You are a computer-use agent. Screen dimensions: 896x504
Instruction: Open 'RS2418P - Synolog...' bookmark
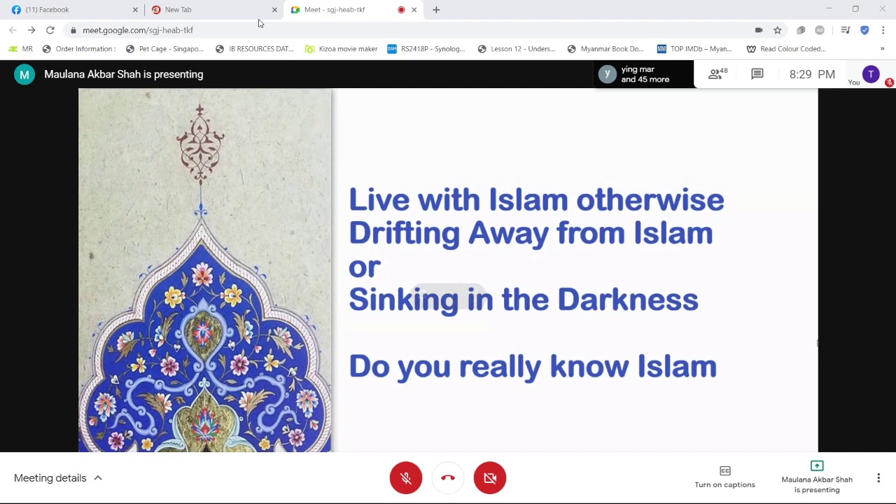click(x=426, y=49)
